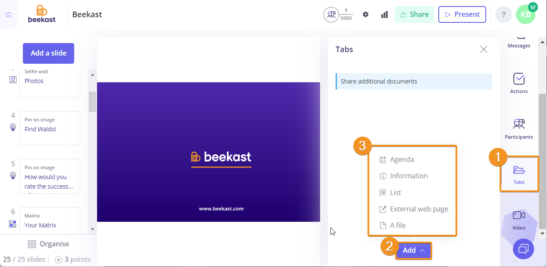547x267 pixels.
Task: Open the Participants panel
Action: pyautogui.click(x=519, y=129)
